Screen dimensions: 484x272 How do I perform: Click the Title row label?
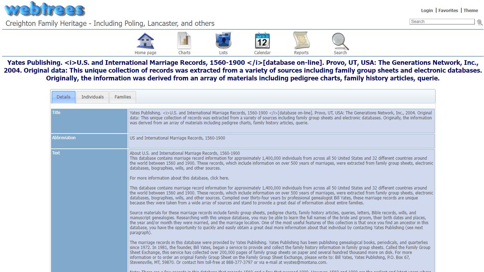click(x=56, y=113)
